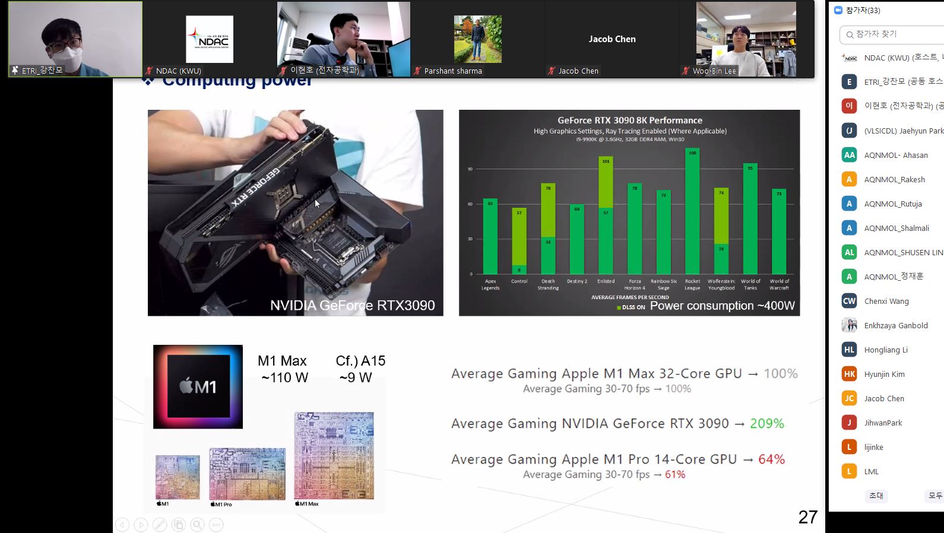Open the pen annotation tool in slideshow

[160, 525]
